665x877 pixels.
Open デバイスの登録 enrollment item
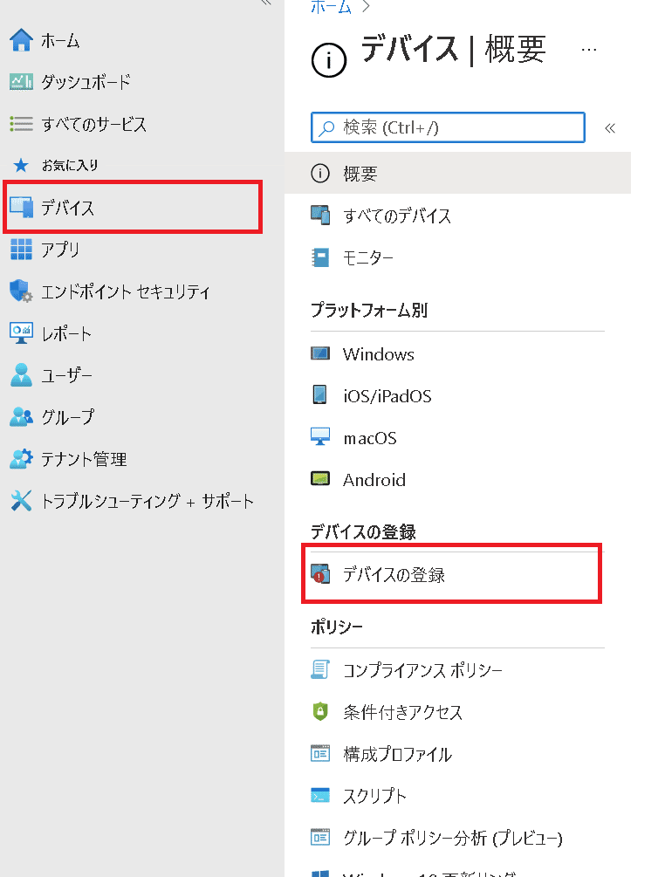pos(394,575)
